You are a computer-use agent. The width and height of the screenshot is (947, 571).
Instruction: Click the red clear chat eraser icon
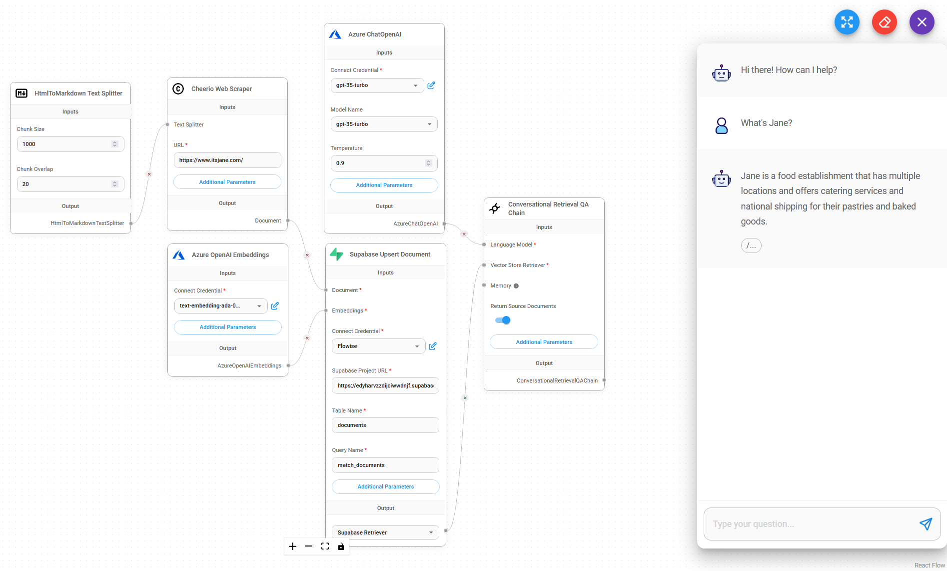point(884,22)
